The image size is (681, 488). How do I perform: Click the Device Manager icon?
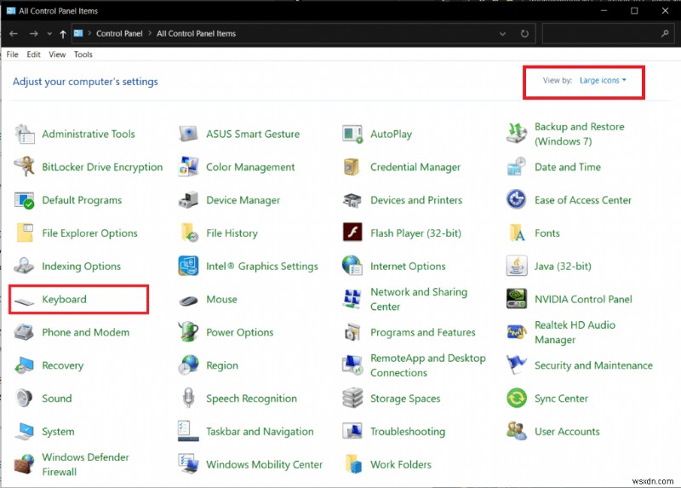pyautogui.click(x=188, y=200)
